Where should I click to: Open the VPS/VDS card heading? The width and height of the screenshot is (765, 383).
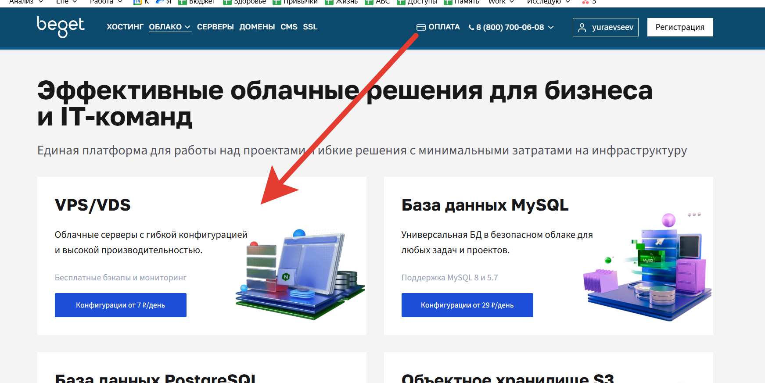tap(93, 205)
